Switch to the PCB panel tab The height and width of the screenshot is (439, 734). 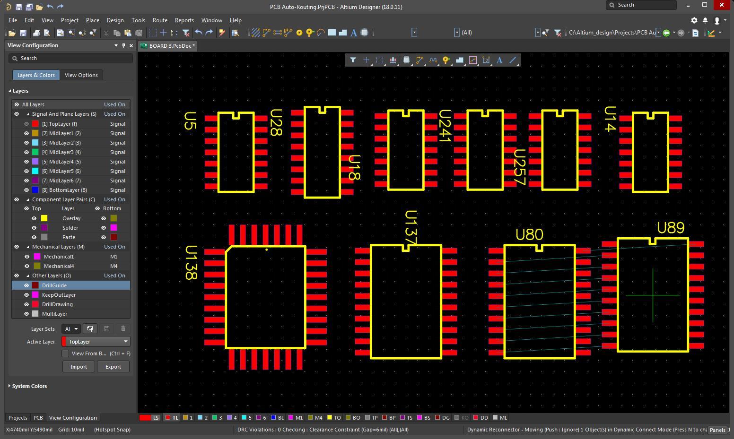38,418
